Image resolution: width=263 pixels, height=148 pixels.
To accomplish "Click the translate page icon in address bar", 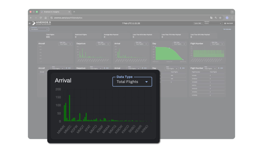I will pyautogui.click(x=211, y=18).
